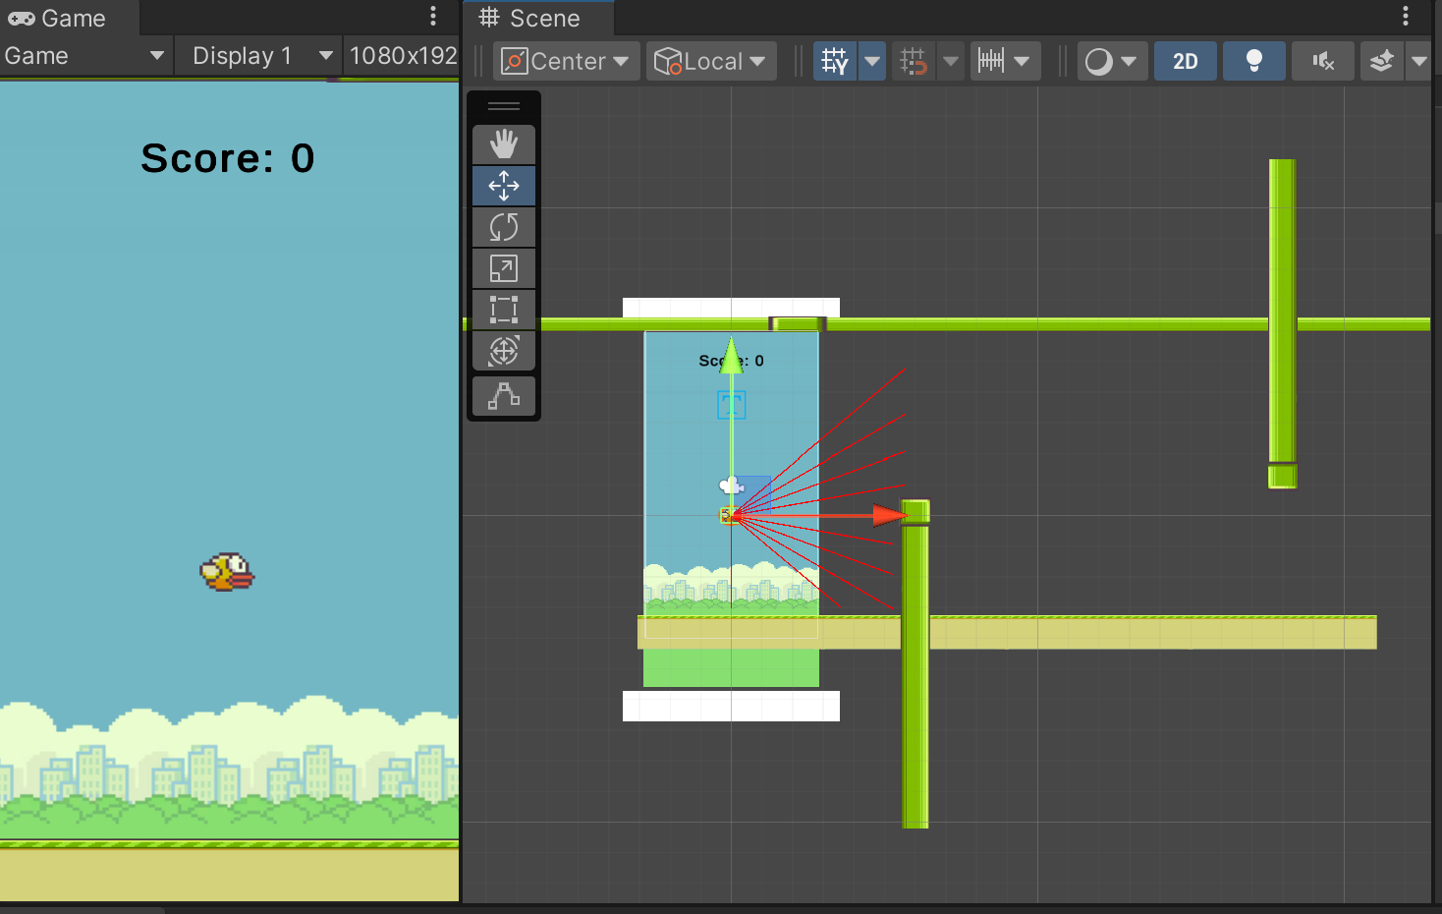Open the 1080x1920 resolution dropdown
This screenshot has height=914, width=1442.
point(402,56)
